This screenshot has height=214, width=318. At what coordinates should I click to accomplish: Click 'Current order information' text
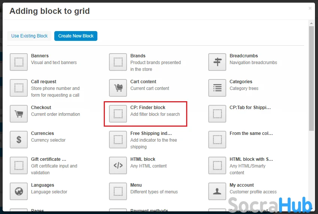click(x=55, y=114)
